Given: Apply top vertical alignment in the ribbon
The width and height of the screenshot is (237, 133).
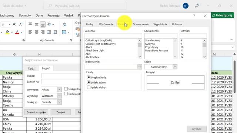Looking at the screenshot, I should (x=30, y=24).
